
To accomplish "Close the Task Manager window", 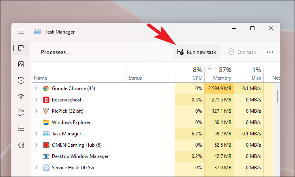I will [x=271, y=28].
